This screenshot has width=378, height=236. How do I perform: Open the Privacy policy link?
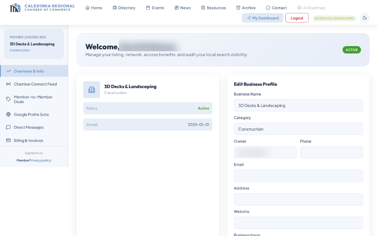pyautogui.click(x=40, y=160)
